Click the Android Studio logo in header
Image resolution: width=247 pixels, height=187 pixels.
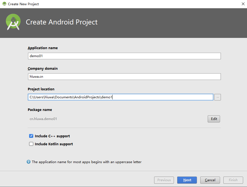click(x=13, y=22)
